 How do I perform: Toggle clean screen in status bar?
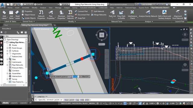pos(188,103)
